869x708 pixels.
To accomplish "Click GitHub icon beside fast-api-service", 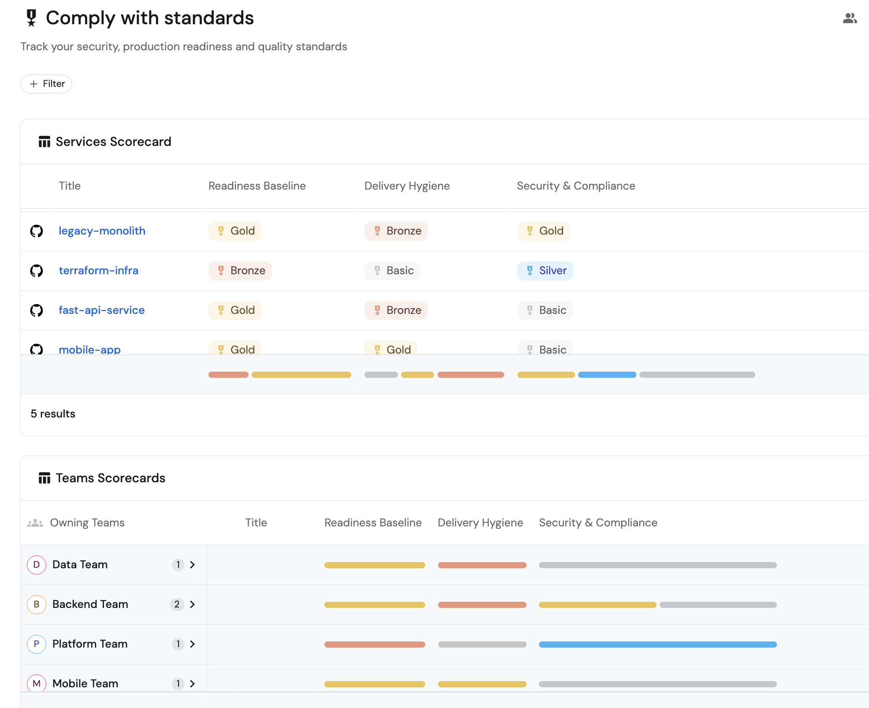I will click(37, 310).
